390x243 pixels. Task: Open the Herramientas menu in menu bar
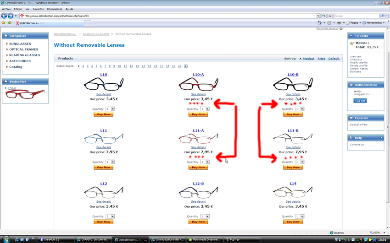[55, 9]
